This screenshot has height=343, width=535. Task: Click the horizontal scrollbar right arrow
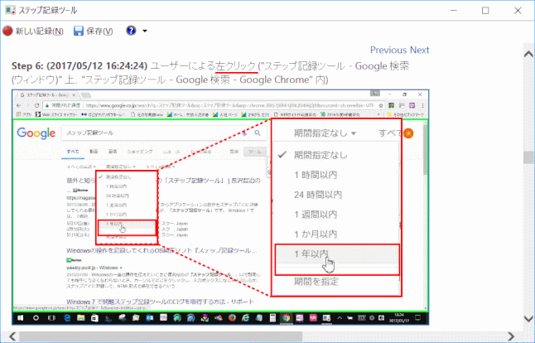(x=511, y=336)
